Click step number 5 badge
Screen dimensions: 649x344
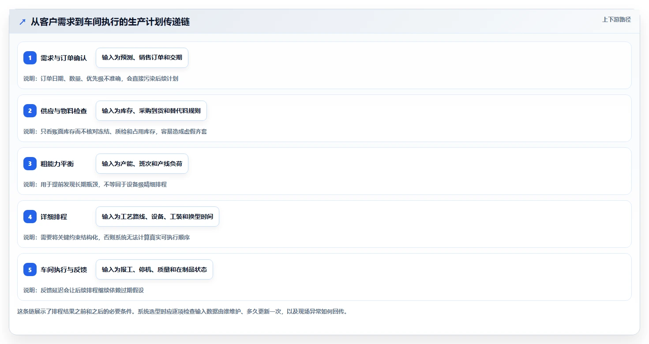tap(30, 269)
